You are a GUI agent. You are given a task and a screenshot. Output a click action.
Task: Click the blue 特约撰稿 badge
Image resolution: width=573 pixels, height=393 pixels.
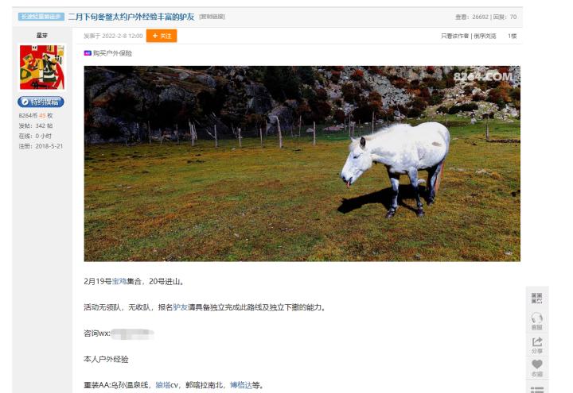point(41,102)
